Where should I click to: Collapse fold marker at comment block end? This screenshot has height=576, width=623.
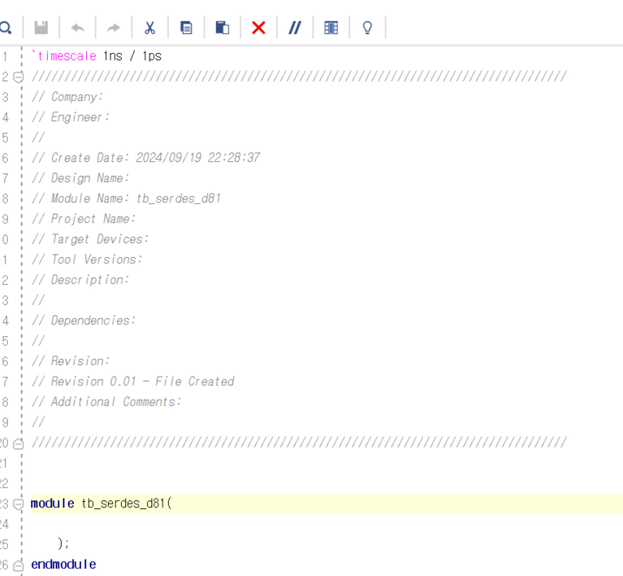tap(18, 444)
